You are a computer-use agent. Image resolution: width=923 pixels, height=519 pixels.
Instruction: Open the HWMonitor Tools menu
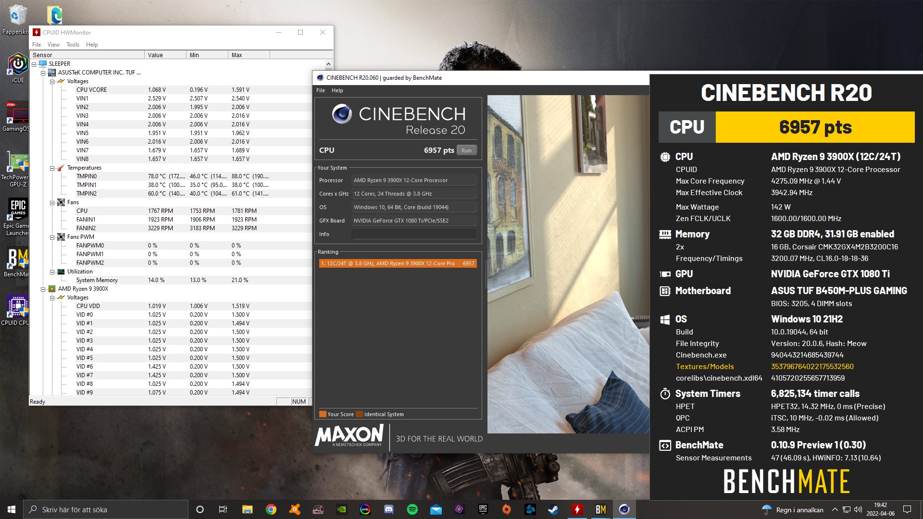(x=73, y=45)
